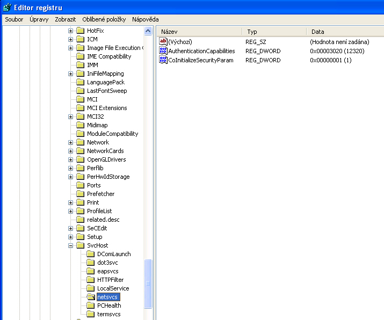Image resolution: width=384 pixels, height=320 pixels.
Task: Click the folder icon beside termsvcs
Action: [x=91, y=314]
